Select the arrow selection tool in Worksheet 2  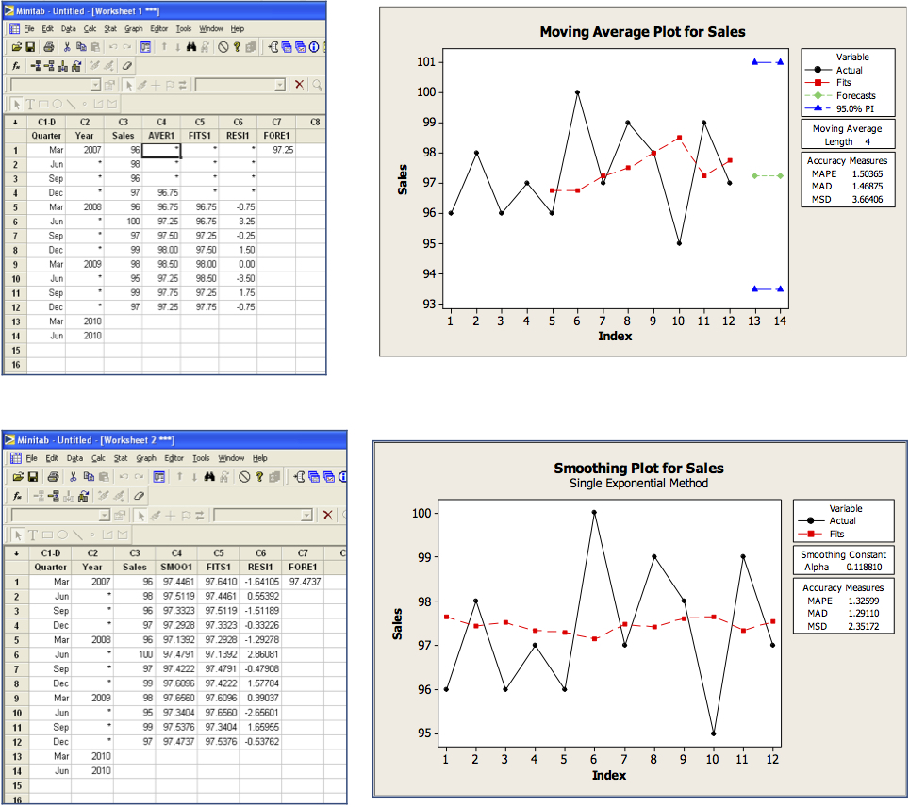[x=140, y=515]
